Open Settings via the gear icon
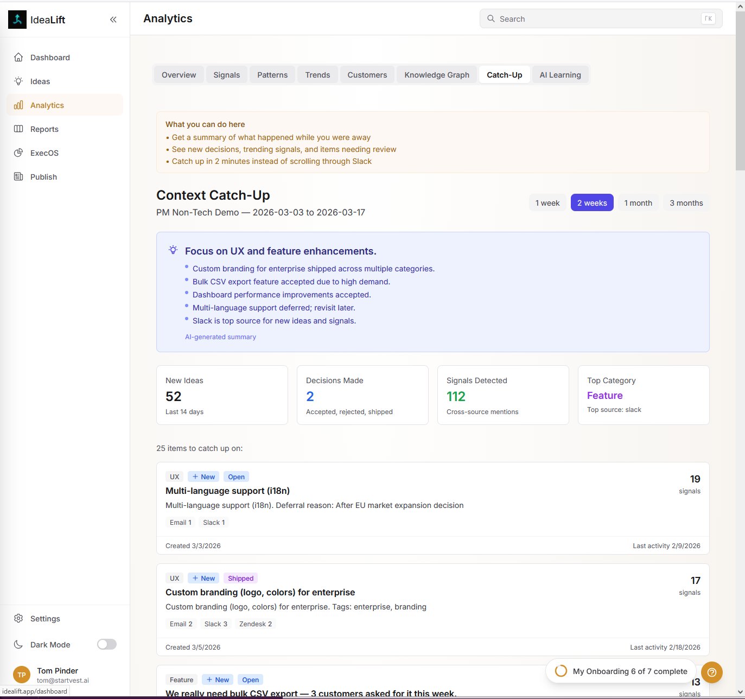Screen dimensions: 745x699 (x=18, y=619)
